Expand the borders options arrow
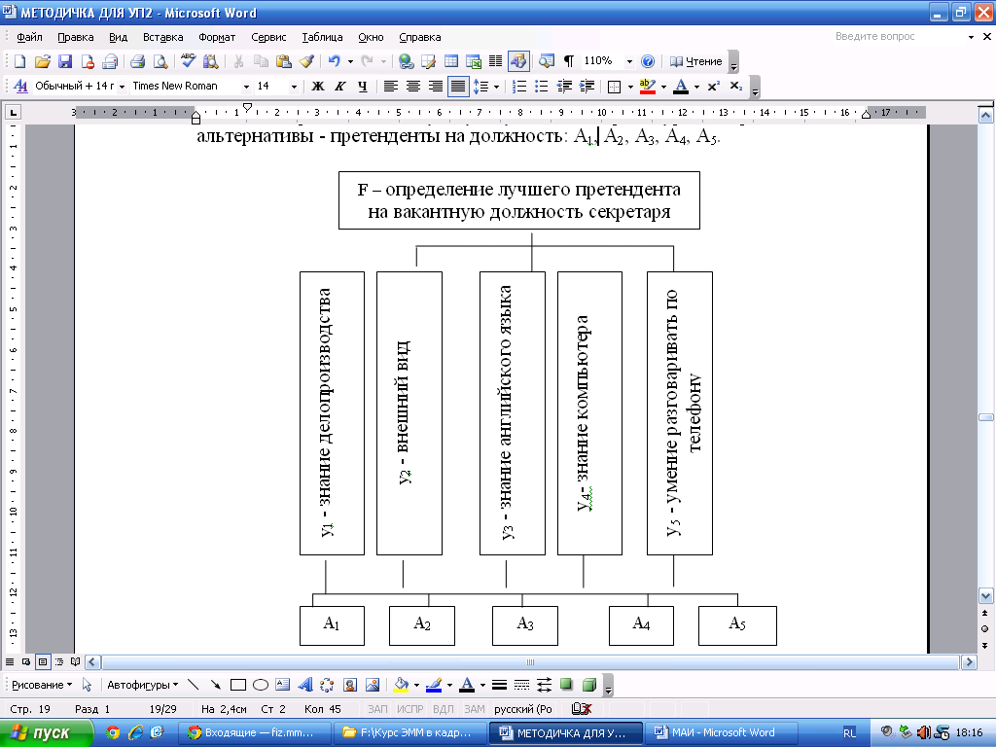The height and width of the screenshot is (747, 996). (630, 87)
